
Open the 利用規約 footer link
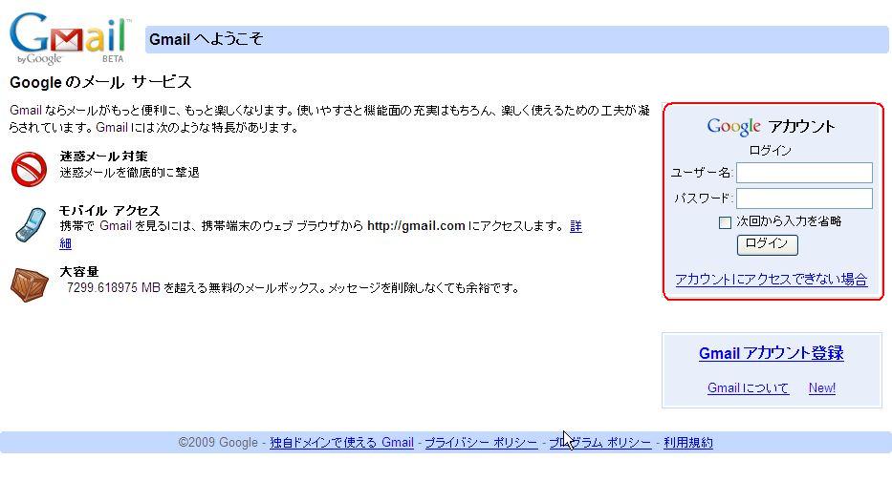click(x=687, y=443)
